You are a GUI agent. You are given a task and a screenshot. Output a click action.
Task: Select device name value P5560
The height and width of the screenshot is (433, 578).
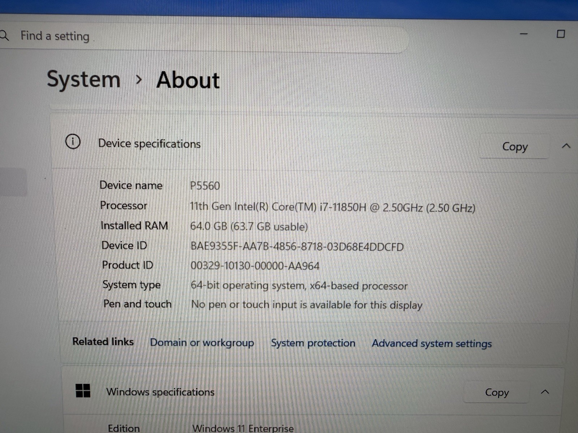pos(205,186)
